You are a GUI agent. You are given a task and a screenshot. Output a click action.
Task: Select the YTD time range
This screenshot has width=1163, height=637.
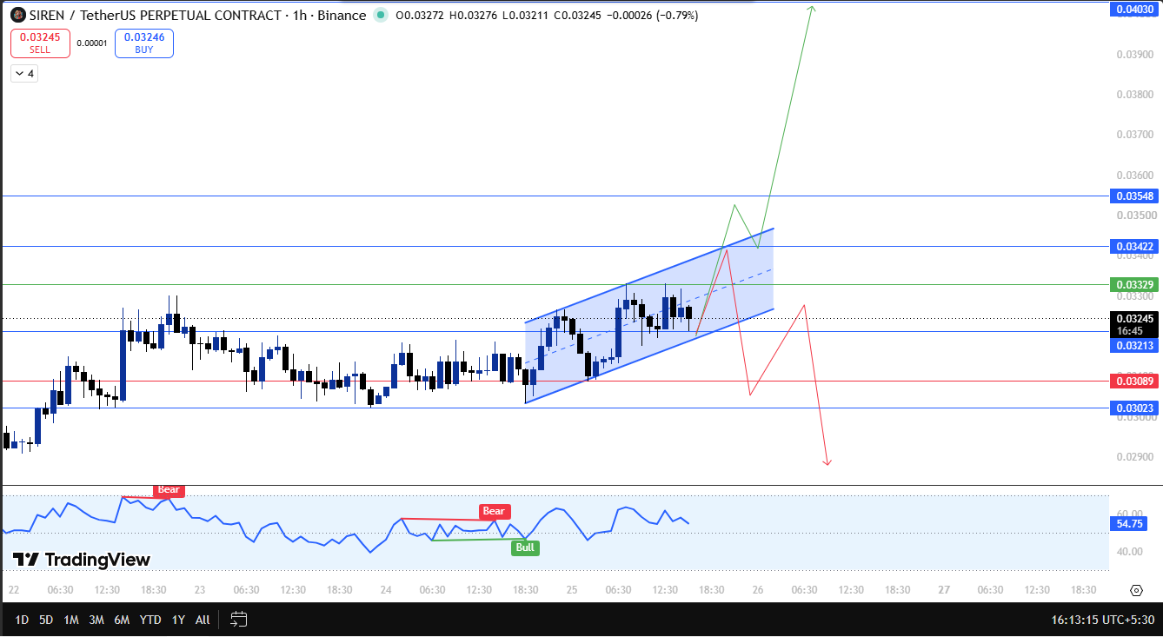tap(150, 620)
